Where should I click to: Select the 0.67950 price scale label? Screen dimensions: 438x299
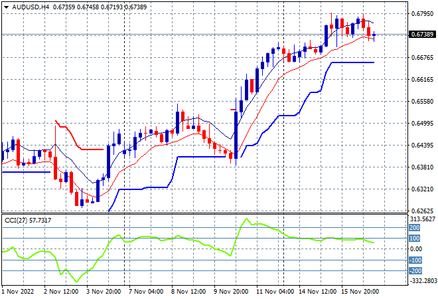pos(422,14)
